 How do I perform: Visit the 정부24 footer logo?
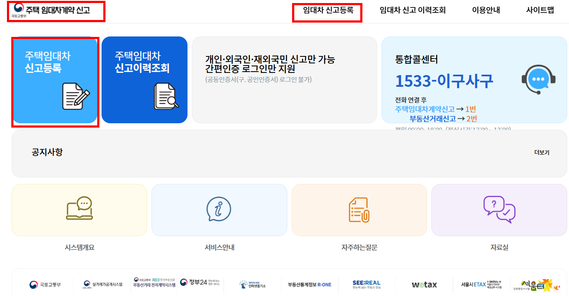200,283
